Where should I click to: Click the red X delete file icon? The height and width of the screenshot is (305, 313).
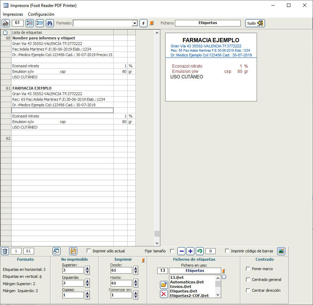[164, 294]
